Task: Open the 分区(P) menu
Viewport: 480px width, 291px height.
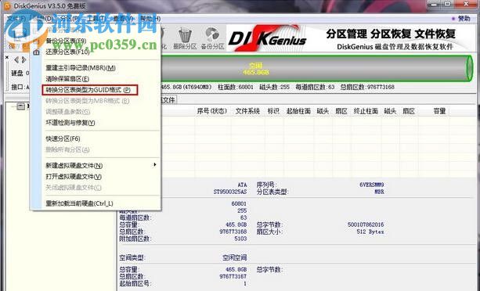Action: pyautogui.click(x=70, y=18)
